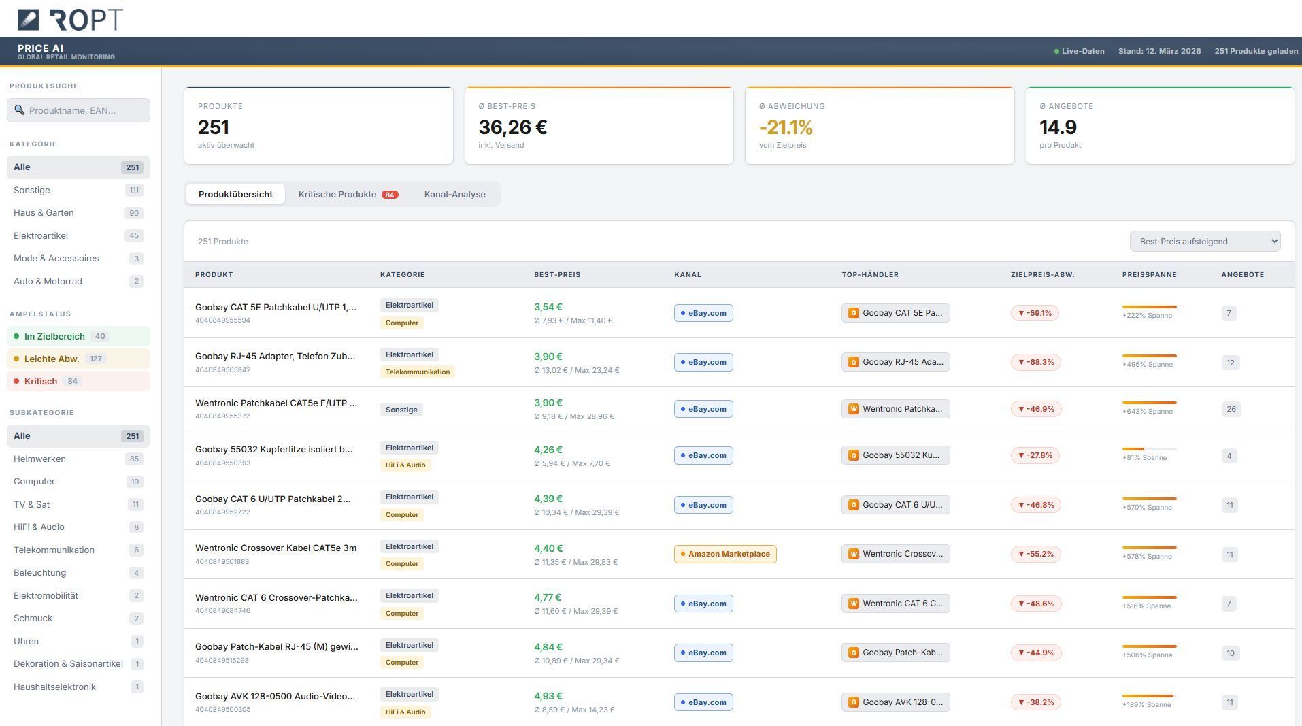
Task: Open the Produktübersicht tab
Action: pyautogui.click(x=235, y=195)
